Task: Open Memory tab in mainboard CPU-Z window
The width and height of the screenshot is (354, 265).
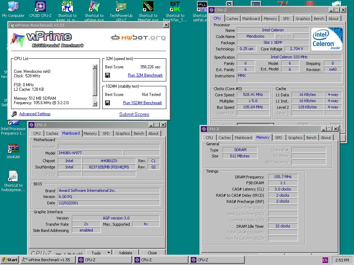Action: click(x=90, y=134)
